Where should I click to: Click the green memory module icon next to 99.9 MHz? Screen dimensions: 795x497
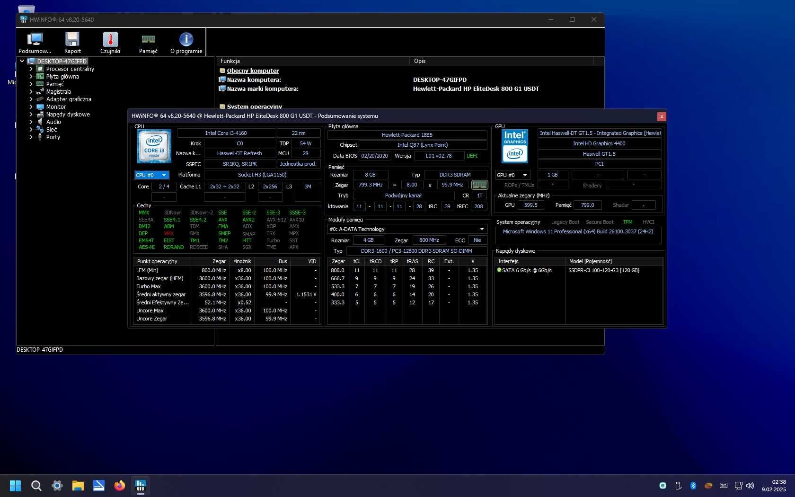pos(479,185)
